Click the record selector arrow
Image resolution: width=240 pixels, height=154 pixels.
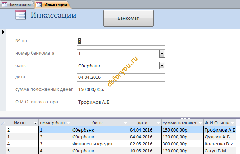(3, 32)
